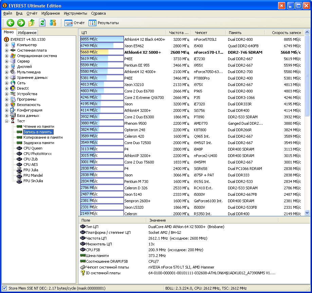The width and height of the screenshot is (312, 293).
Task: Select CPU PhotoWorxx benchmark
Action: [x=37, y=154]
